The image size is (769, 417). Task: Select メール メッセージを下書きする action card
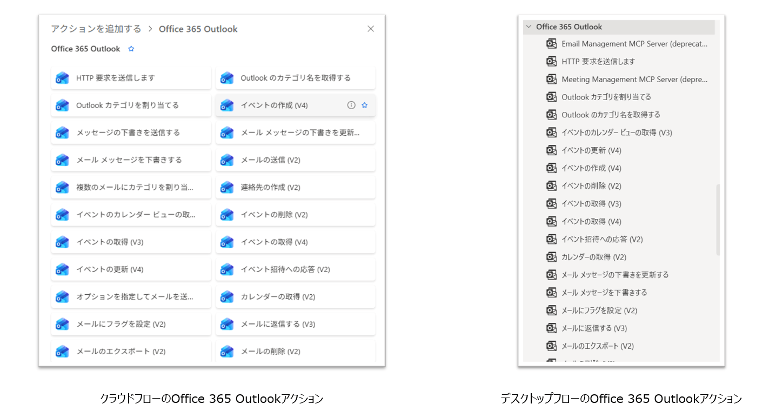[x=131, y=160]
